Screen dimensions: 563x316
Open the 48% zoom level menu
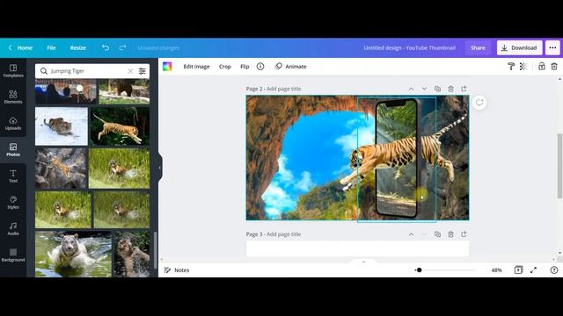point(496,270)
